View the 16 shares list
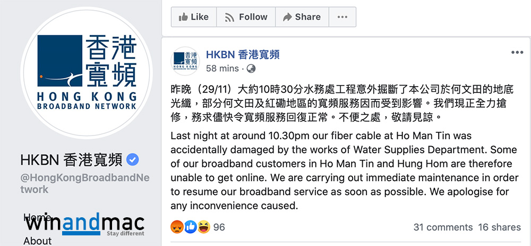The height and width of the screenshot is (246, 531). point(499,227)
